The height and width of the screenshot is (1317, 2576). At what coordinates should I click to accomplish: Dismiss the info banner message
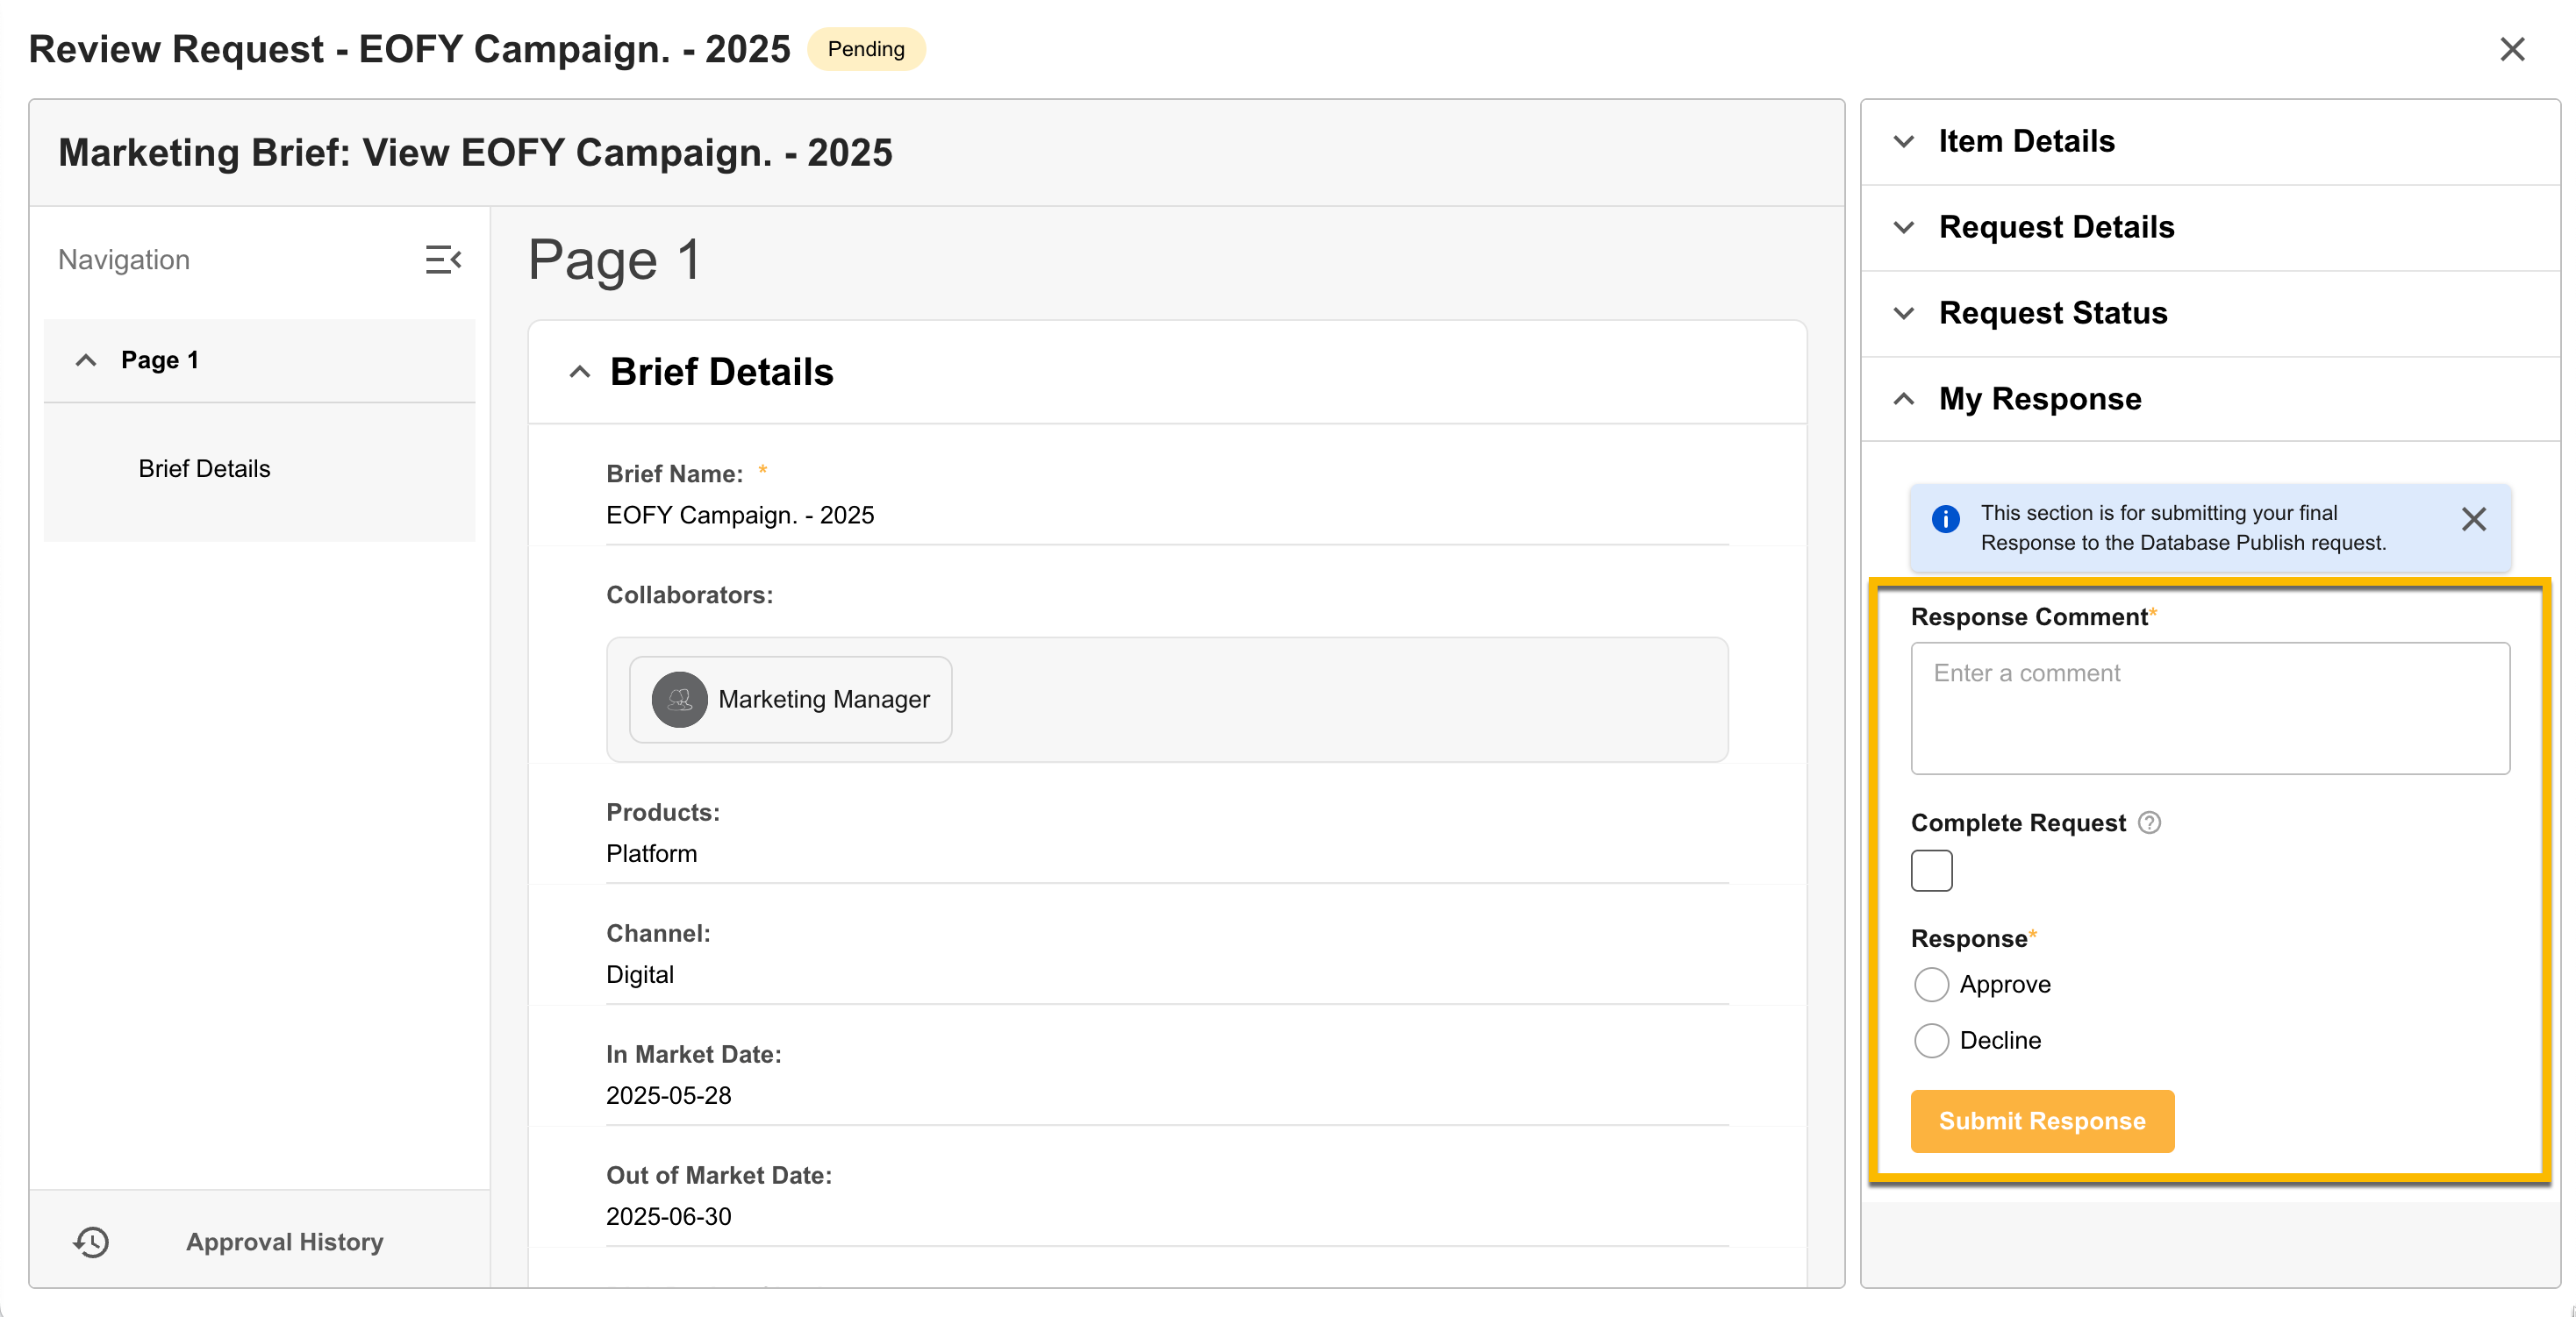tap(2473, 518)
